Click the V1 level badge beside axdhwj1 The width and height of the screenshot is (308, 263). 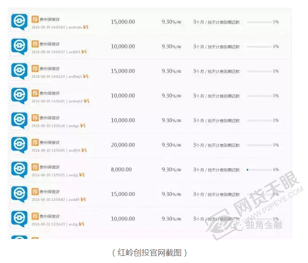tap(86, 76)
